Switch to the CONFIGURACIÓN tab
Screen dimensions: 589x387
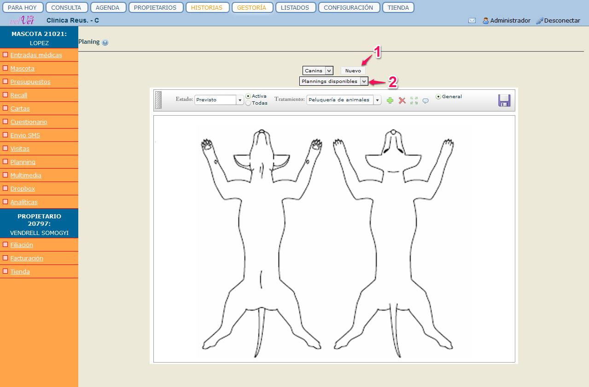click(x=349, y=7)
